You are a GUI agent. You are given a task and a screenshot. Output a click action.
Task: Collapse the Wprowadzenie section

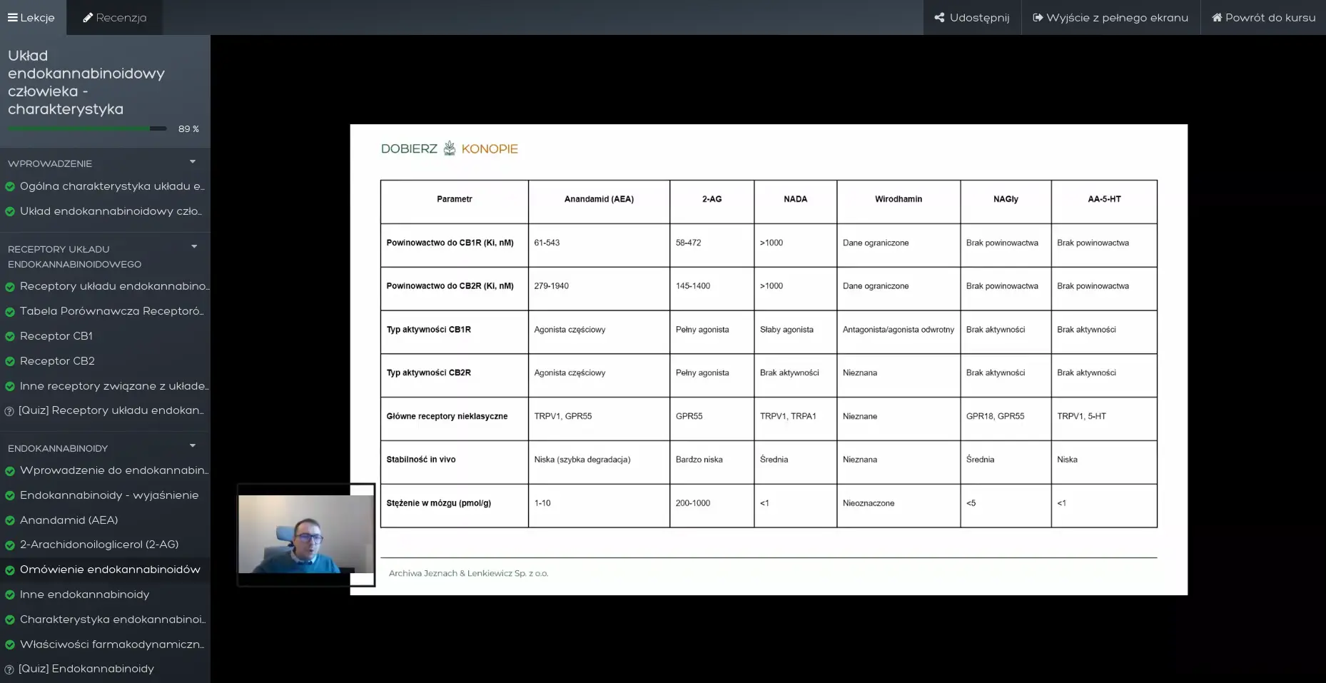[193, 162]
